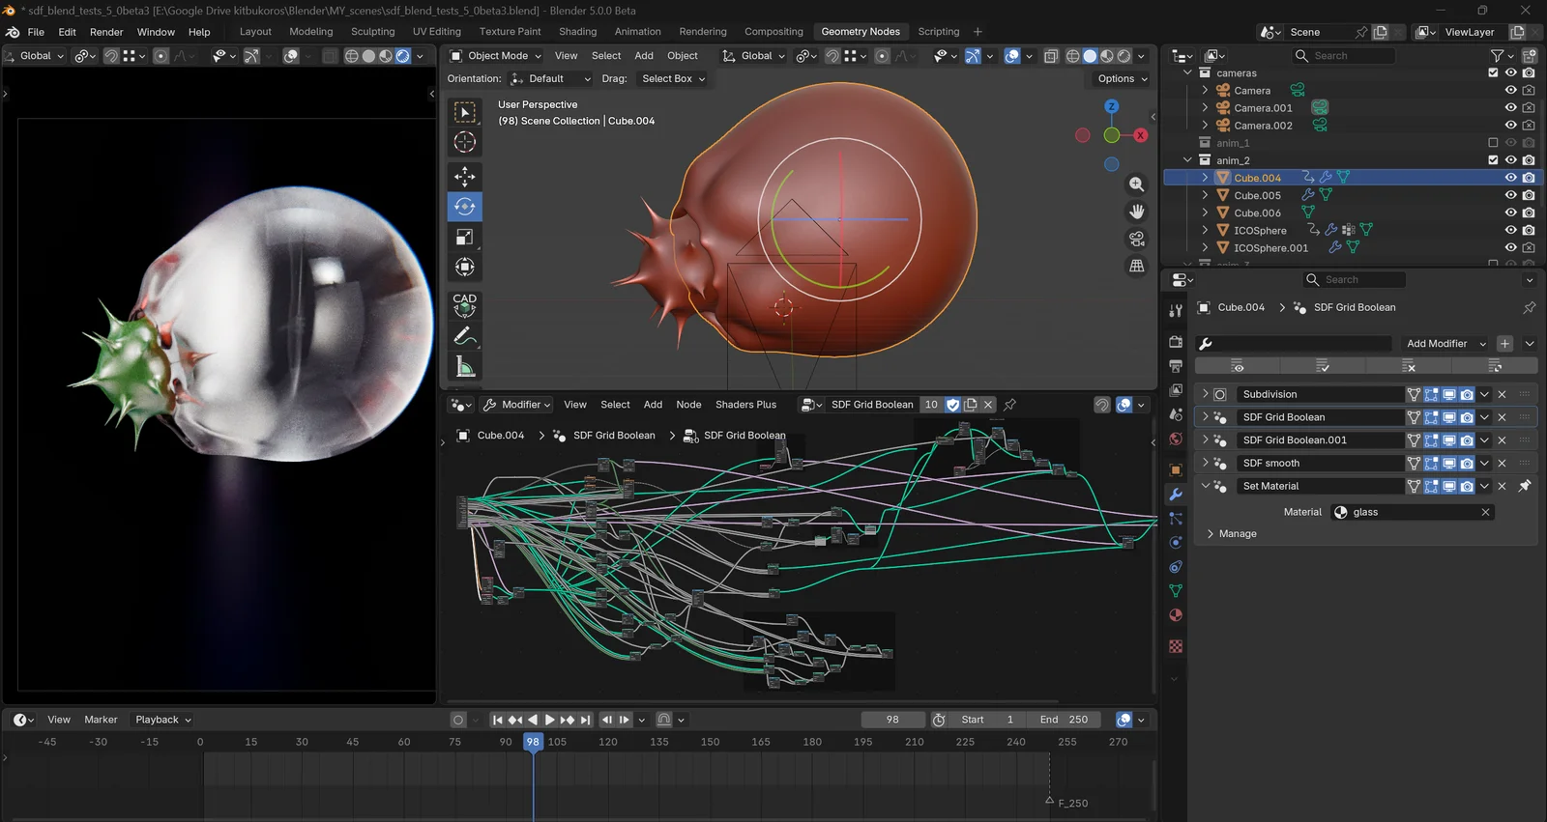Clear the glass material field
1547x822 pixels.
tap(1485, 512)
